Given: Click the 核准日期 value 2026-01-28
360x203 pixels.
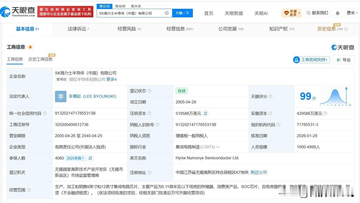Looking at the screenshot, I should pos(307,136).
